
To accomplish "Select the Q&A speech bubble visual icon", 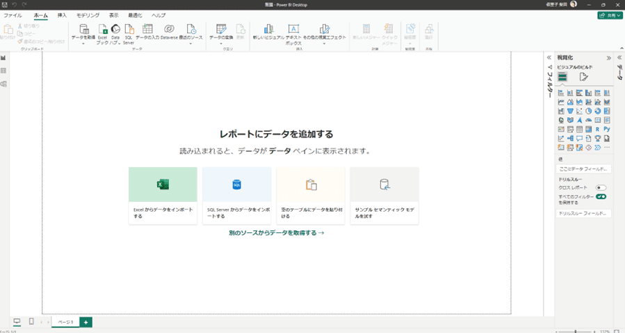I will coord(579,139).
